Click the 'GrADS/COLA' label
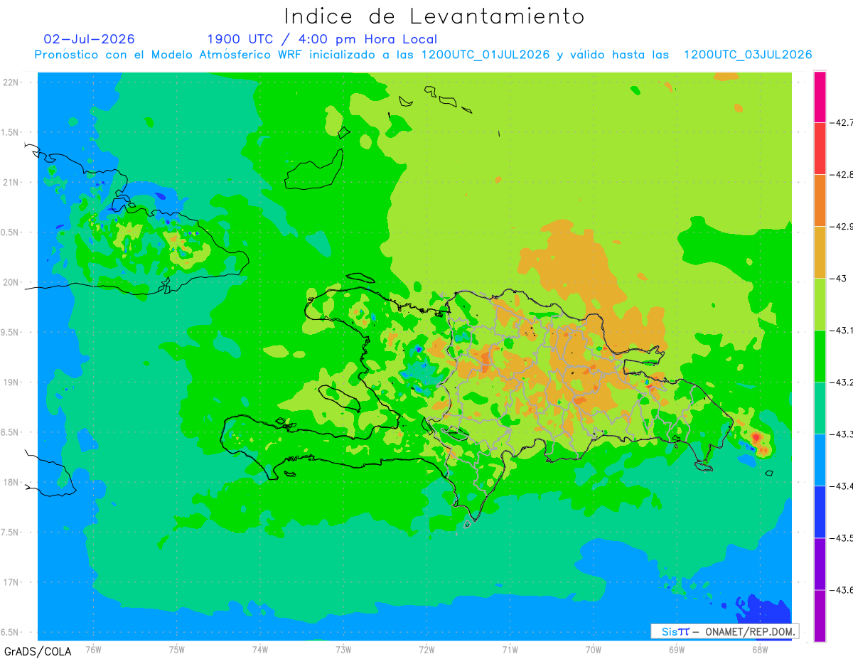The width and height of the screenshot is (853, 659). point(38,651)
